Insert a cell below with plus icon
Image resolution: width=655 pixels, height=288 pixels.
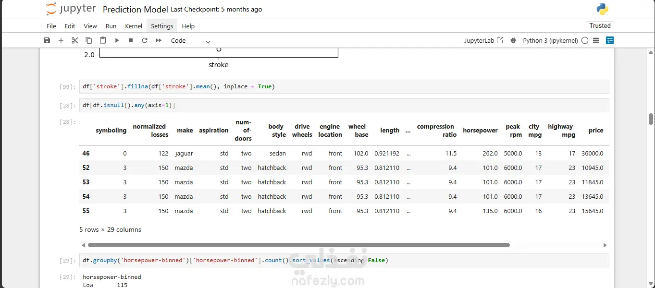point(61,40)
